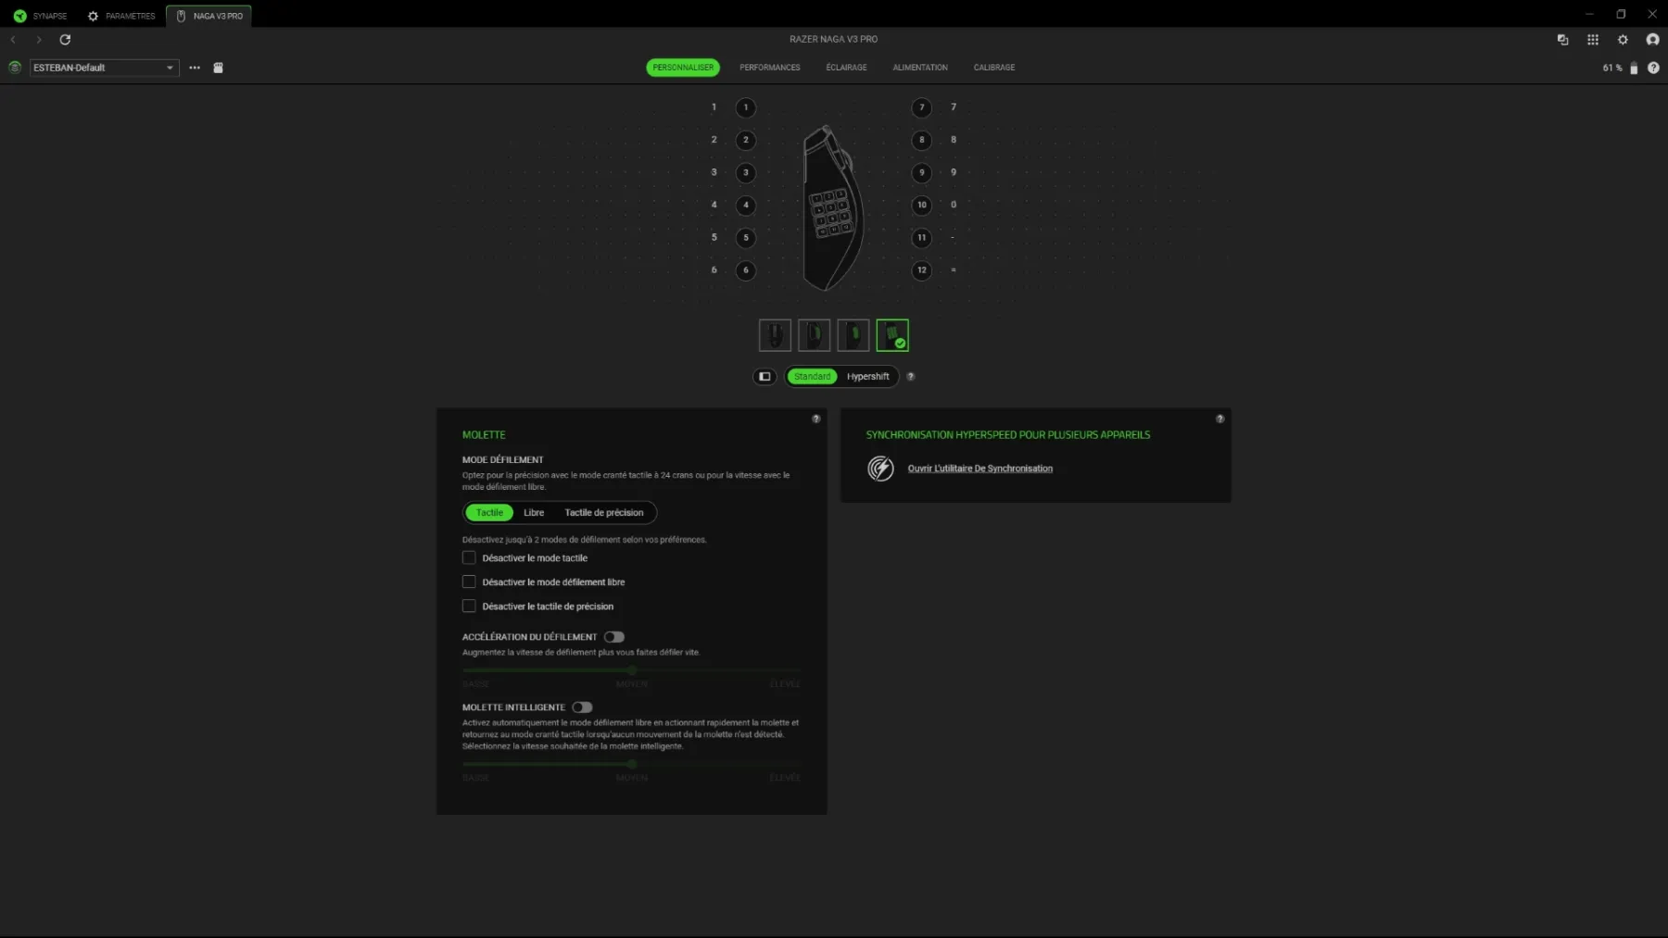Toggle the layout view icon beside Standard
The height and width of the screenshot is (938, 1668).
[x=764, y=377]
